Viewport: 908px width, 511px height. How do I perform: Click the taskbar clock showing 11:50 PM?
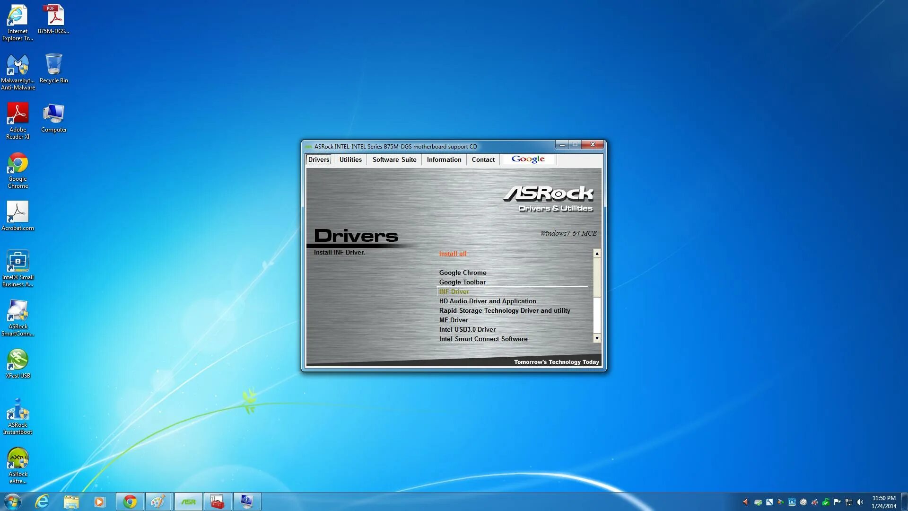pos(883,502)
